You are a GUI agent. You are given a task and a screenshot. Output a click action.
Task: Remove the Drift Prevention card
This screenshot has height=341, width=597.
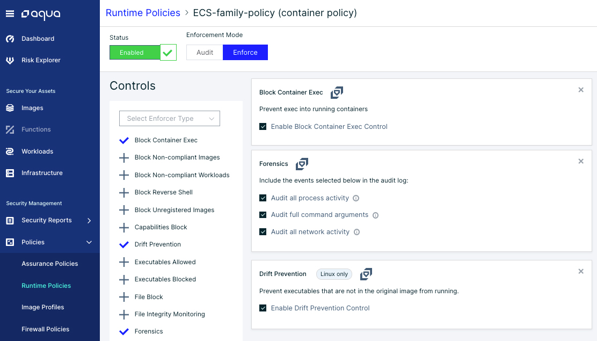click(581, 271)
